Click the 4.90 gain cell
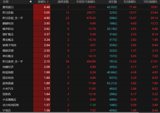Screen dimensions: 160x113 tap(42, 18)
